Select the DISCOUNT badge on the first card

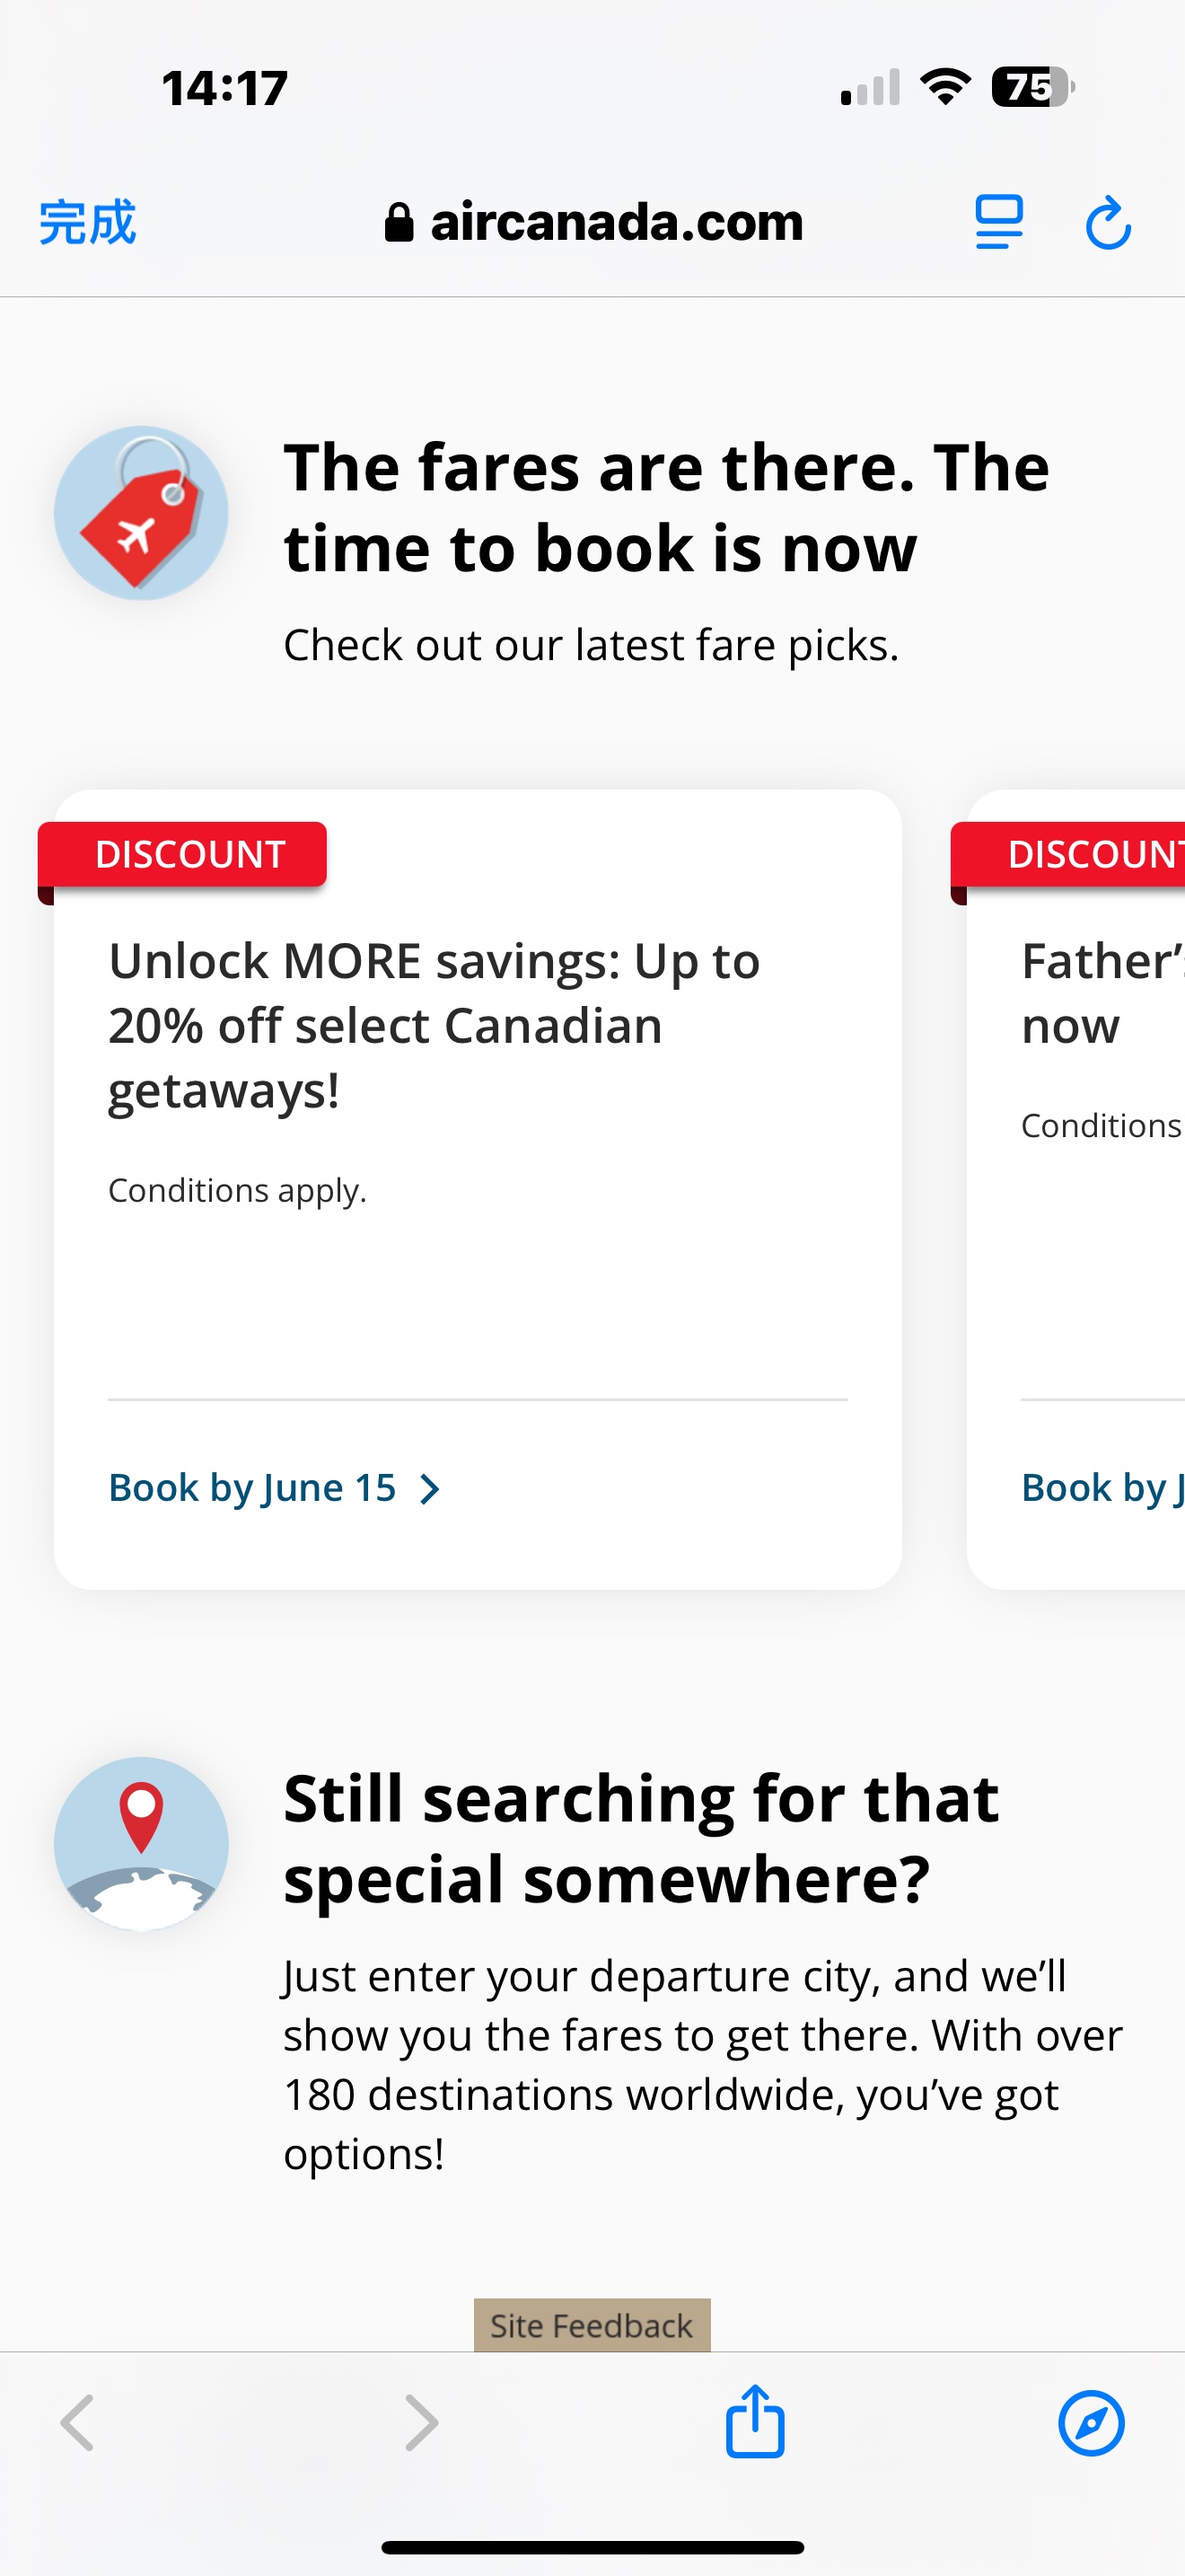pos(188,853)
